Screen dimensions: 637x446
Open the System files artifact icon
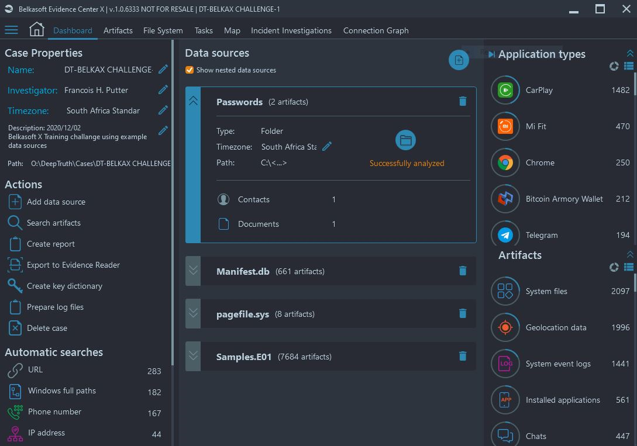pos(505,291)
